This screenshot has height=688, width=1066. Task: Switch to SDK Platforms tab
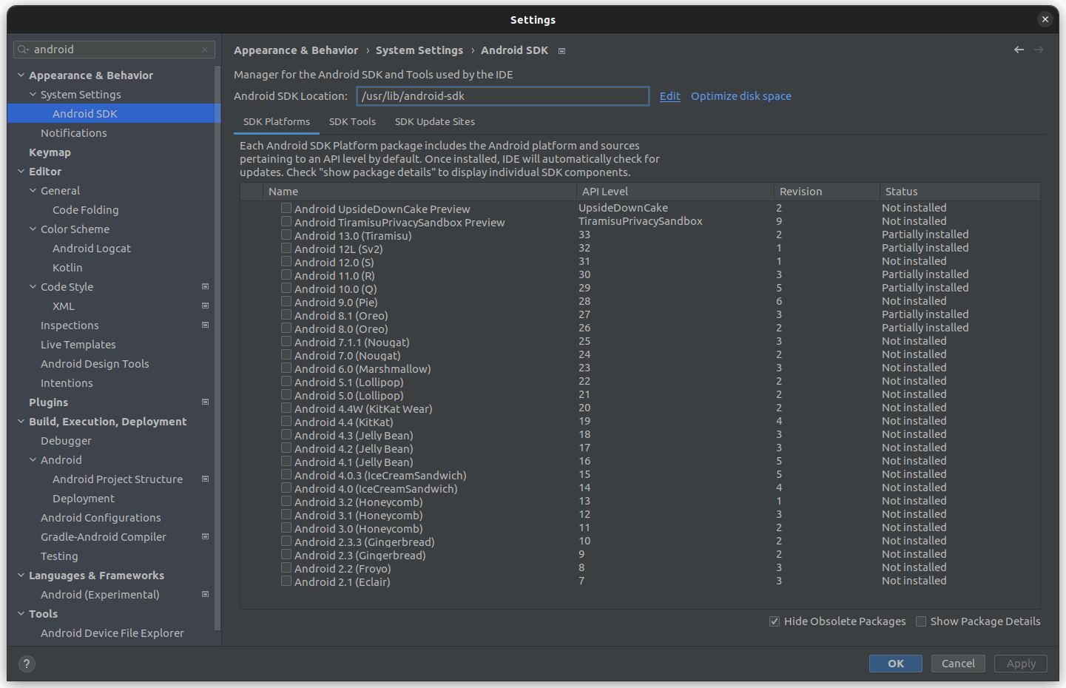(x=277, y=122)
